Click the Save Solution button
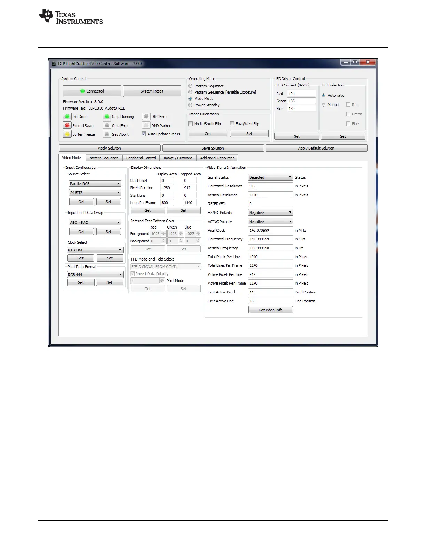The height and width of the screenshot is (551, 426). coord(213,148)
